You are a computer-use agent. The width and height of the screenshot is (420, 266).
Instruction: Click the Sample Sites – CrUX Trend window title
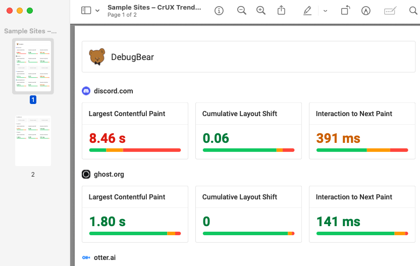[x=154, y=7]
